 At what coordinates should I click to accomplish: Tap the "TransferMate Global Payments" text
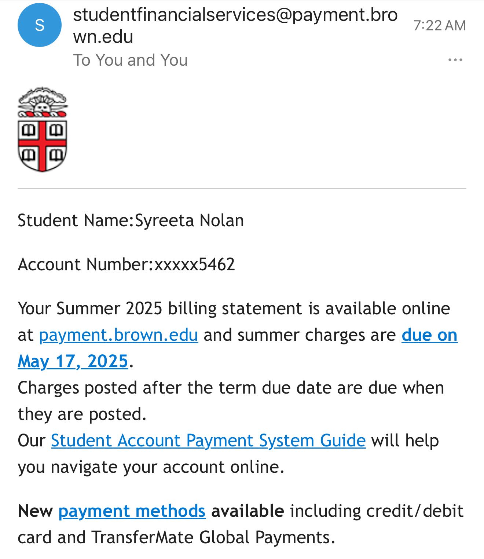coord(213,537)
